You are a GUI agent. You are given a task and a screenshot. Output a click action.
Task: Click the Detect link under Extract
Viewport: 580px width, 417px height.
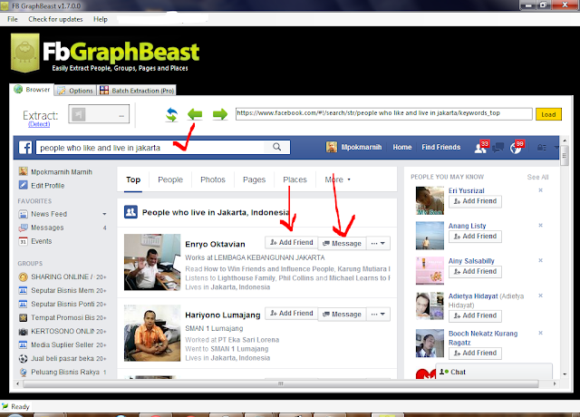tap(39, 124)
